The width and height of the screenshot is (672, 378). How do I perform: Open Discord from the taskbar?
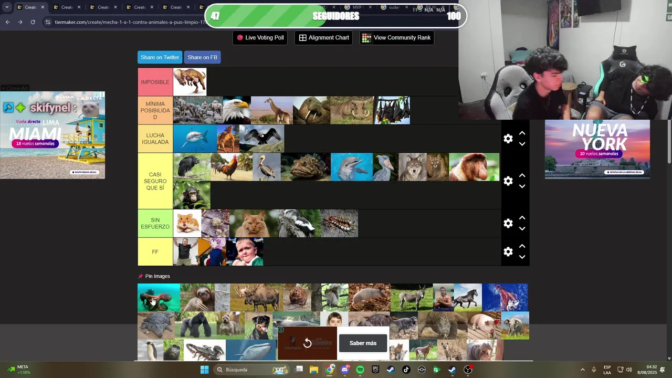pyautogui.click(x=345, y=370)
